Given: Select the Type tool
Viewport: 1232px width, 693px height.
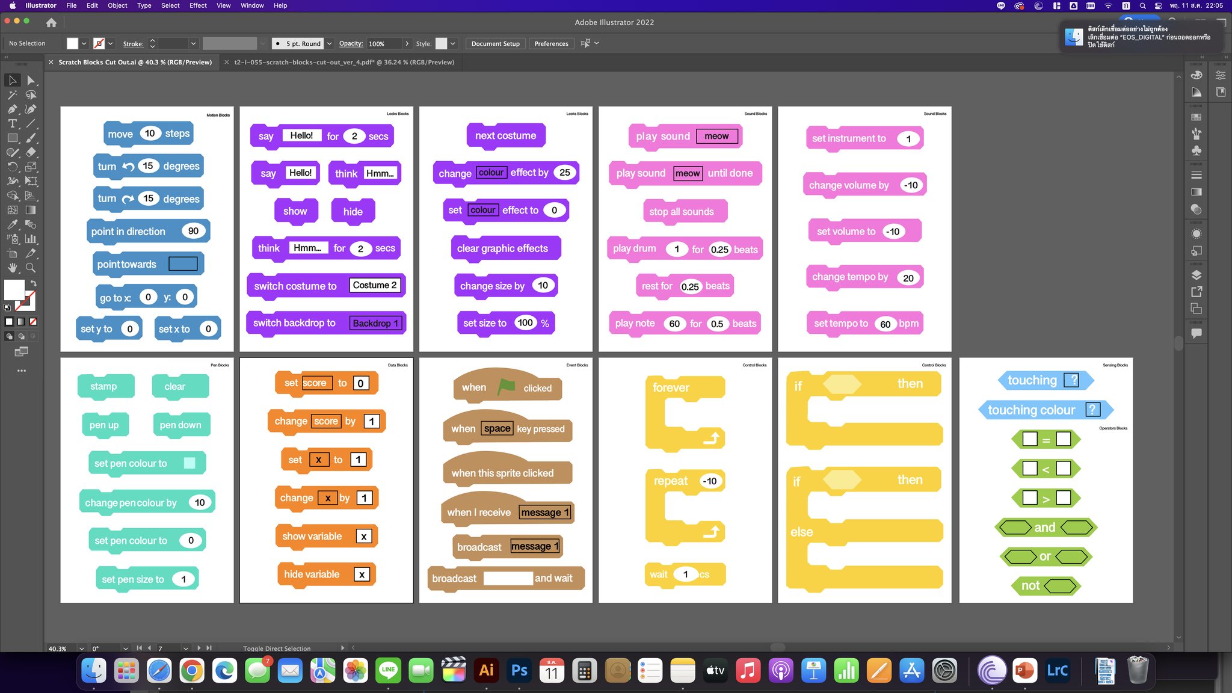Looking at the screenshot, I should (13, 123).
